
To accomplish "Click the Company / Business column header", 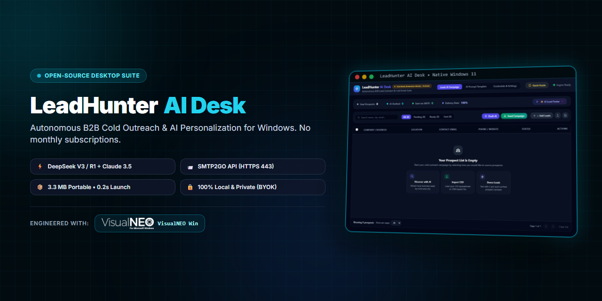I will click(x=375, y=130).
